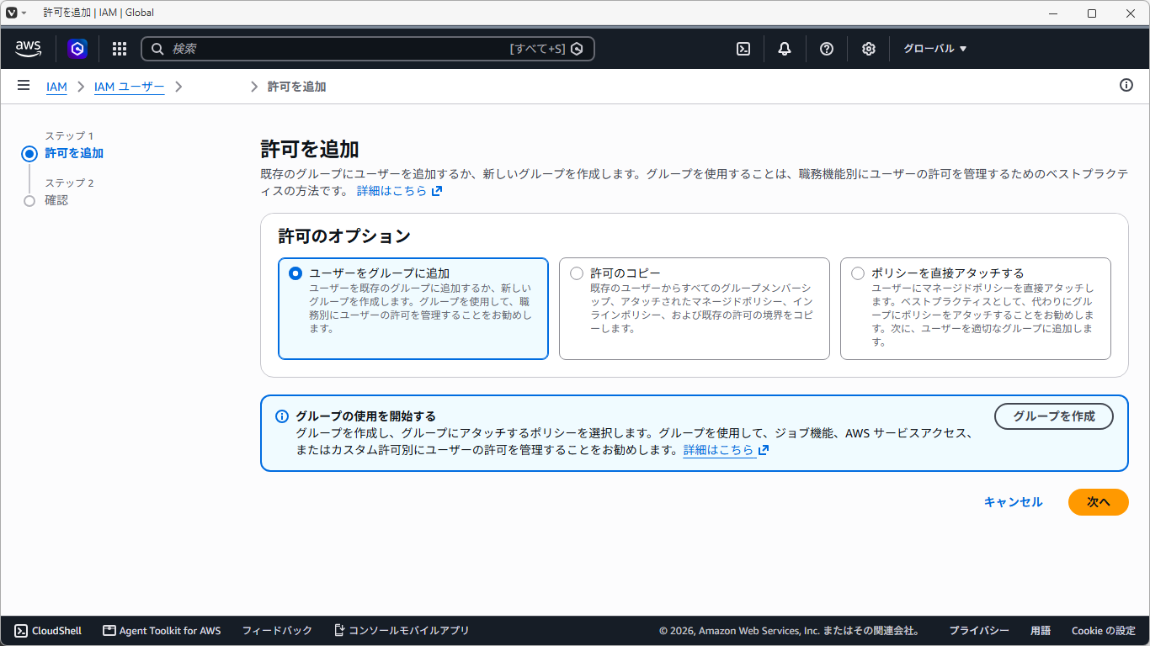Click the キャンセル button
This screenshot has width=1150, height=646.
tap(1014, 502)
